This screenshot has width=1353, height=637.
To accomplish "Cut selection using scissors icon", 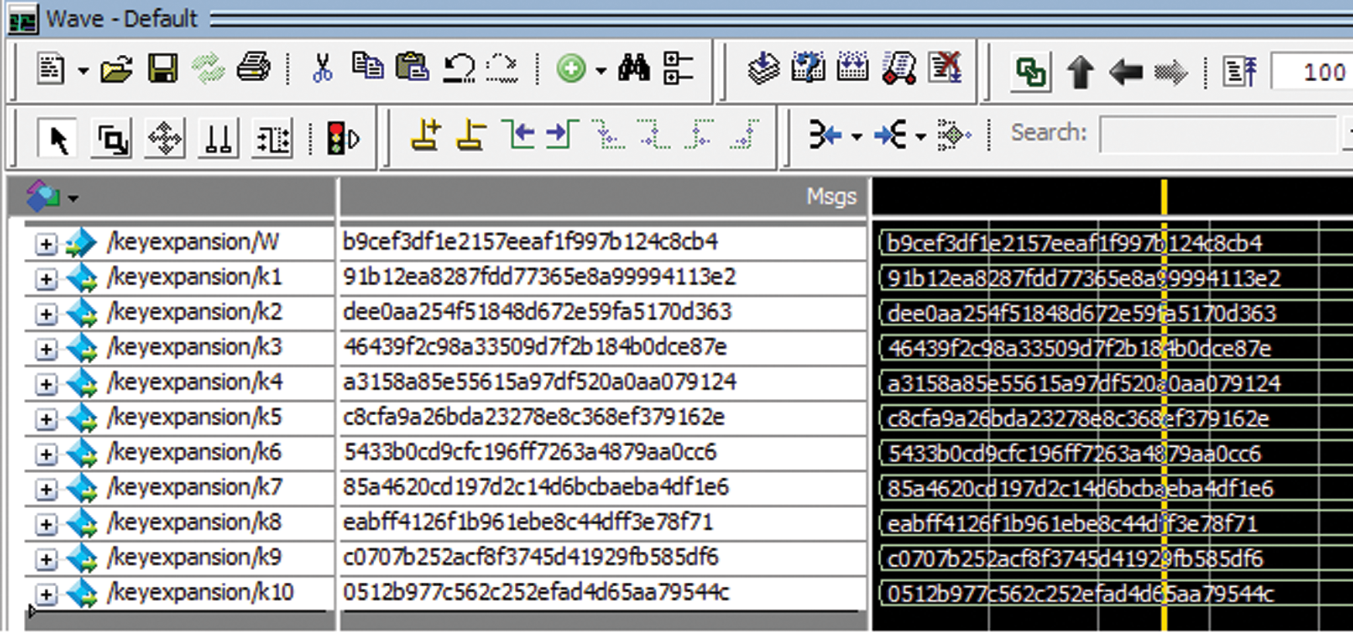I will click(x=322, y=69).
